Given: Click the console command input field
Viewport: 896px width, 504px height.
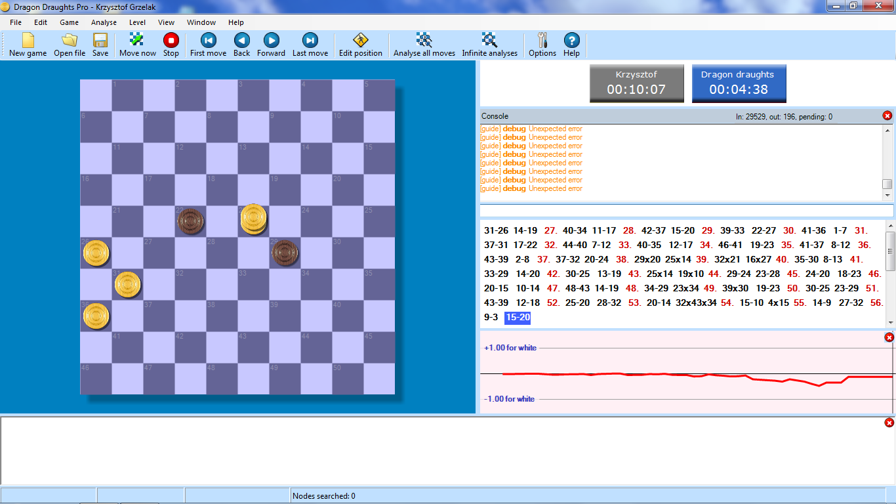Looking at the screenshot, I should pos(687,211).
